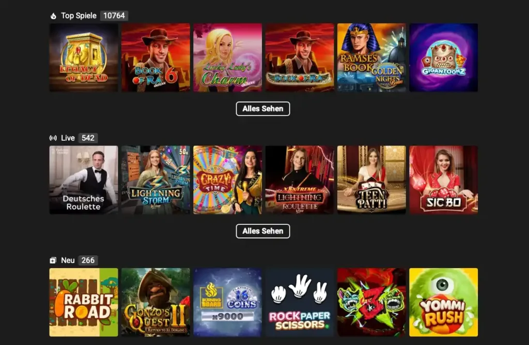
Task: Click the flame icon beside Top Spiele
Action: coord(53,16)
